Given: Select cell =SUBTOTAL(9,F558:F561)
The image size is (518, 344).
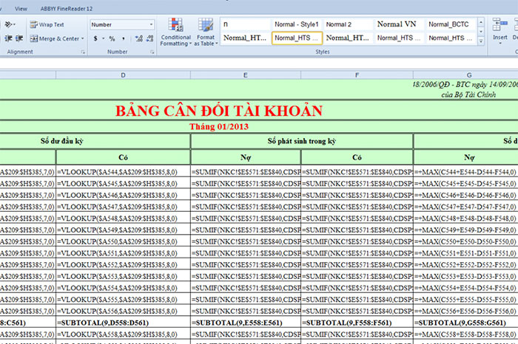Looking at the screenshot, I should click(x=357, y=323).
